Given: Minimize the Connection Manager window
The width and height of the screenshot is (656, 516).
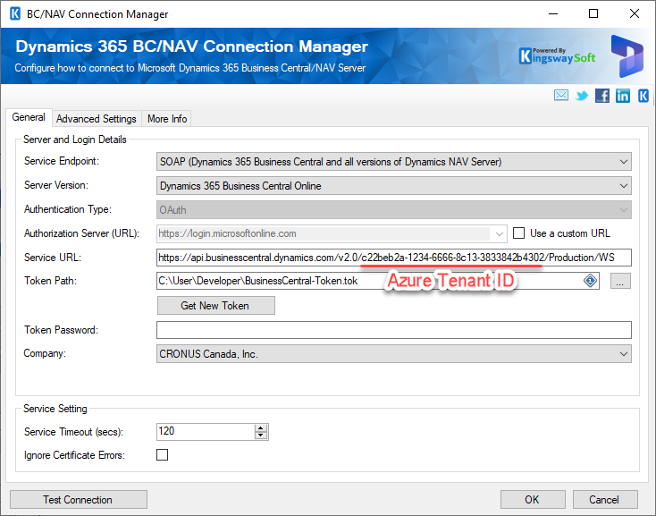Looking at the screenshot, I should pyautogui.click(x=553, y=13).
